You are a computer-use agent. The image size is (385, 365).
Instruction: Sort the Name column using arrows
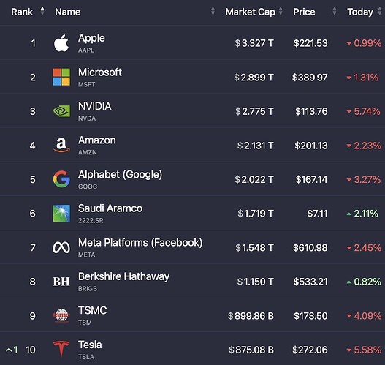point(213,11)
